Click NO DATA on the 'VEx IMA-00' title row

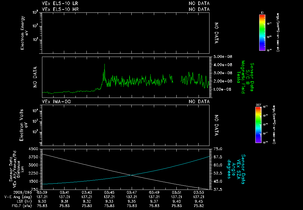click(x=199, y=101)
